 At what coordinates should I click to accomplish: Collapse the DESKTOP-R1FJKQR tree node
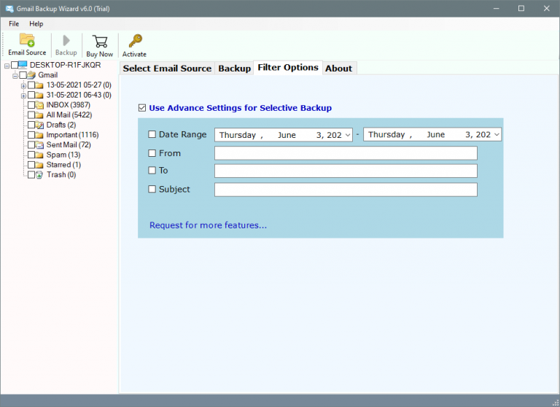point(7,66)
